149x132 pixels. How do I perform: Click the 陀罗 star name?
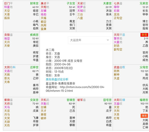coord(80,7)
